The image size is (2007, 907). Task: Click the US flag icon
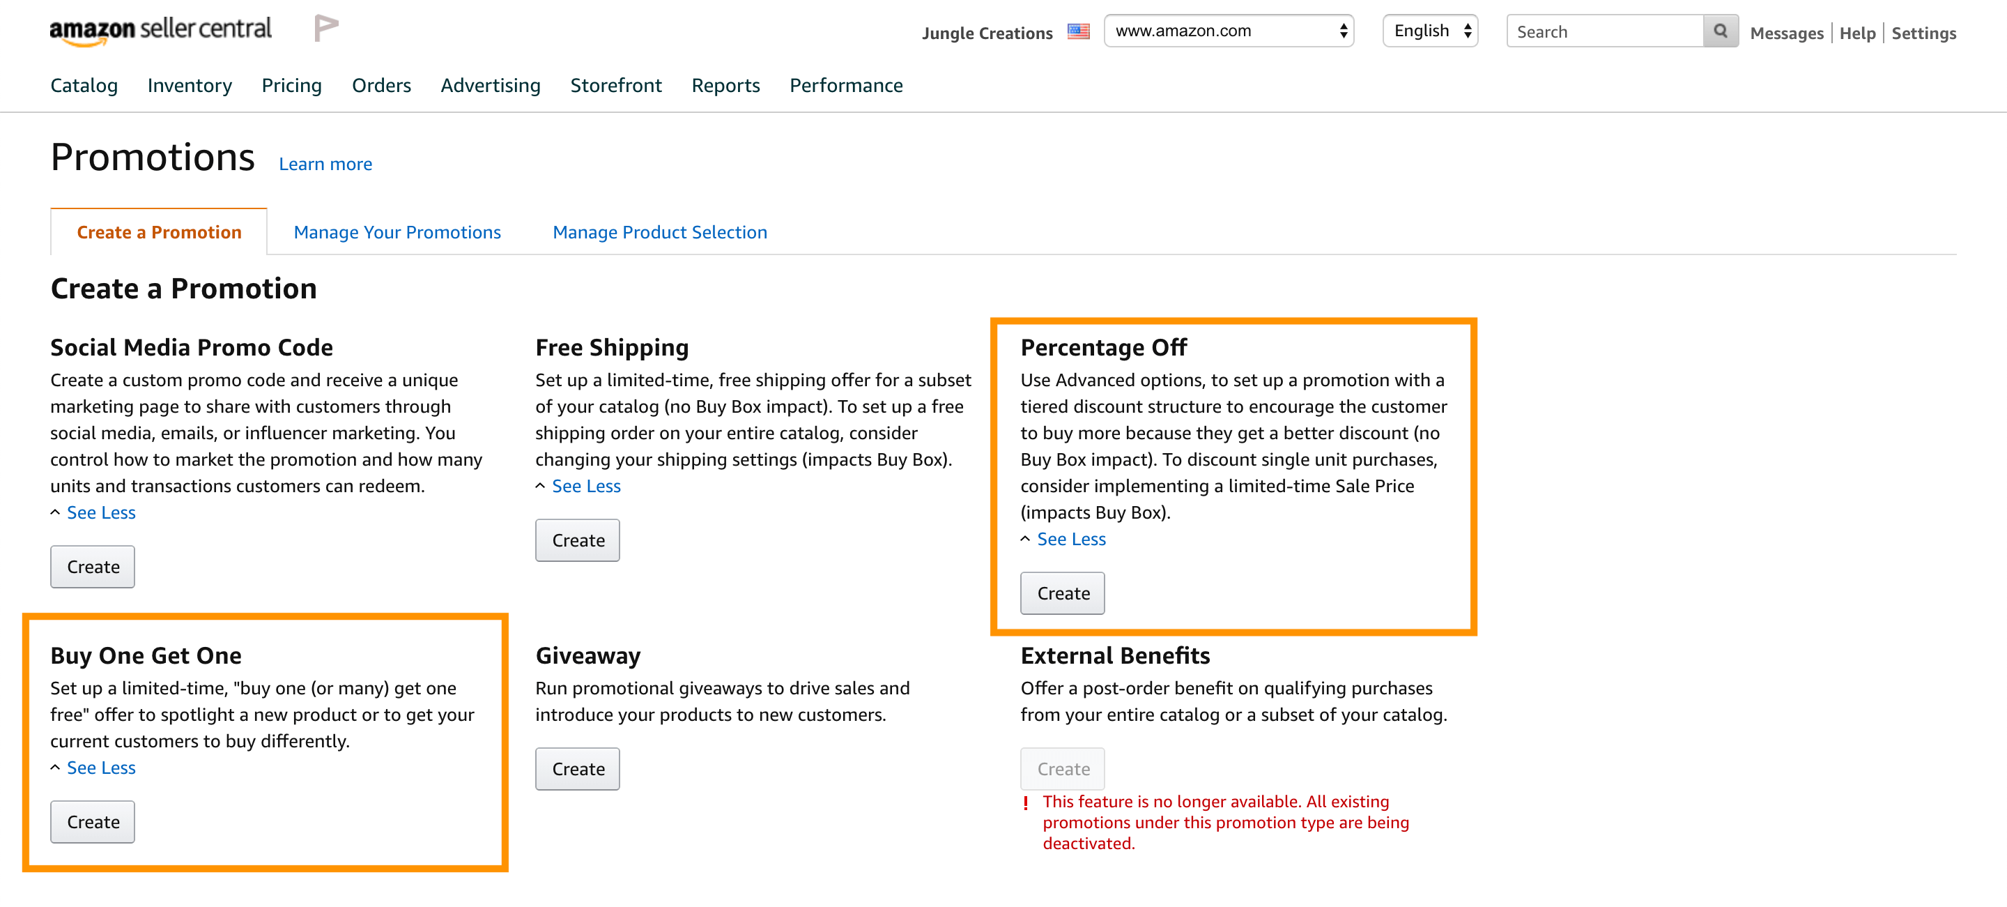pos(1077,32)
